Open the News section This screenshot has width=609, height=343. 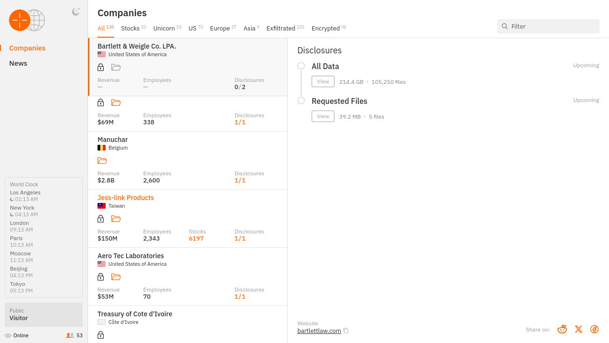point(18,63)
